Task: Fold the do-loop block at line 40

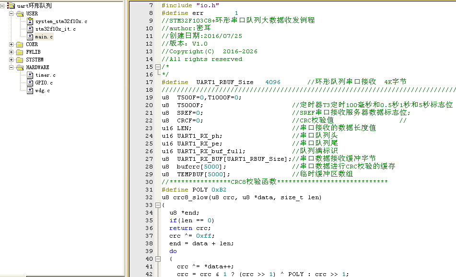Action: [x=157, y=259]
